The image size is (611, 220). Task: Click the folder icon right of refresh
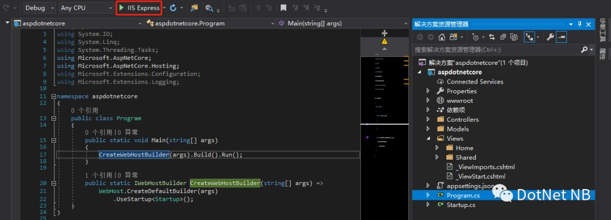[x=194, y=8]
